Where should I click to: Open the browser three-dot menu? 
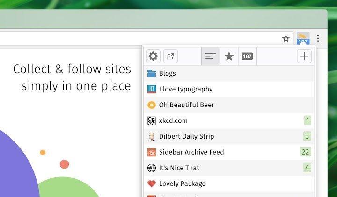tap(318, 39)
